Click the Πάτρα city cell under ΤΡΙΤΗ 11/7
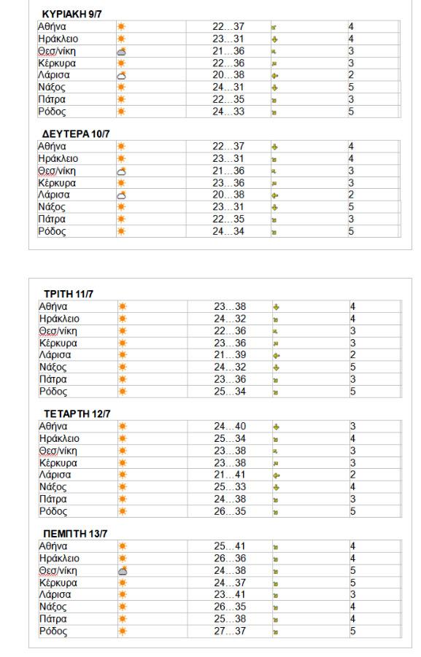The width and height of the screenshot is (421, 657). pos(78,379)
